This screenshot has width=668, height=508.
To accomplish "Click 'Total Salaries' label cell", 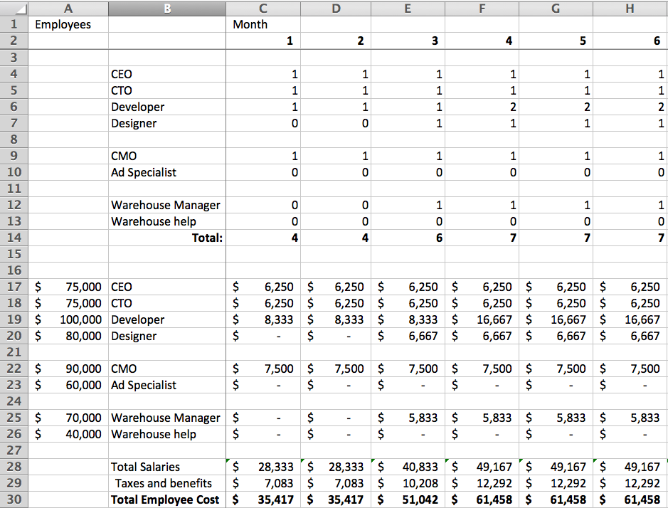I will (x=167, y=467).
